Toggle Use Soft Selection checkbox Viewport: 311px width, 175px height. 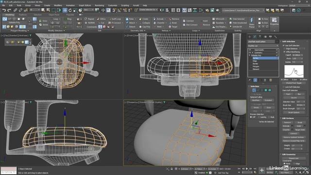click(x=284, y=45)
